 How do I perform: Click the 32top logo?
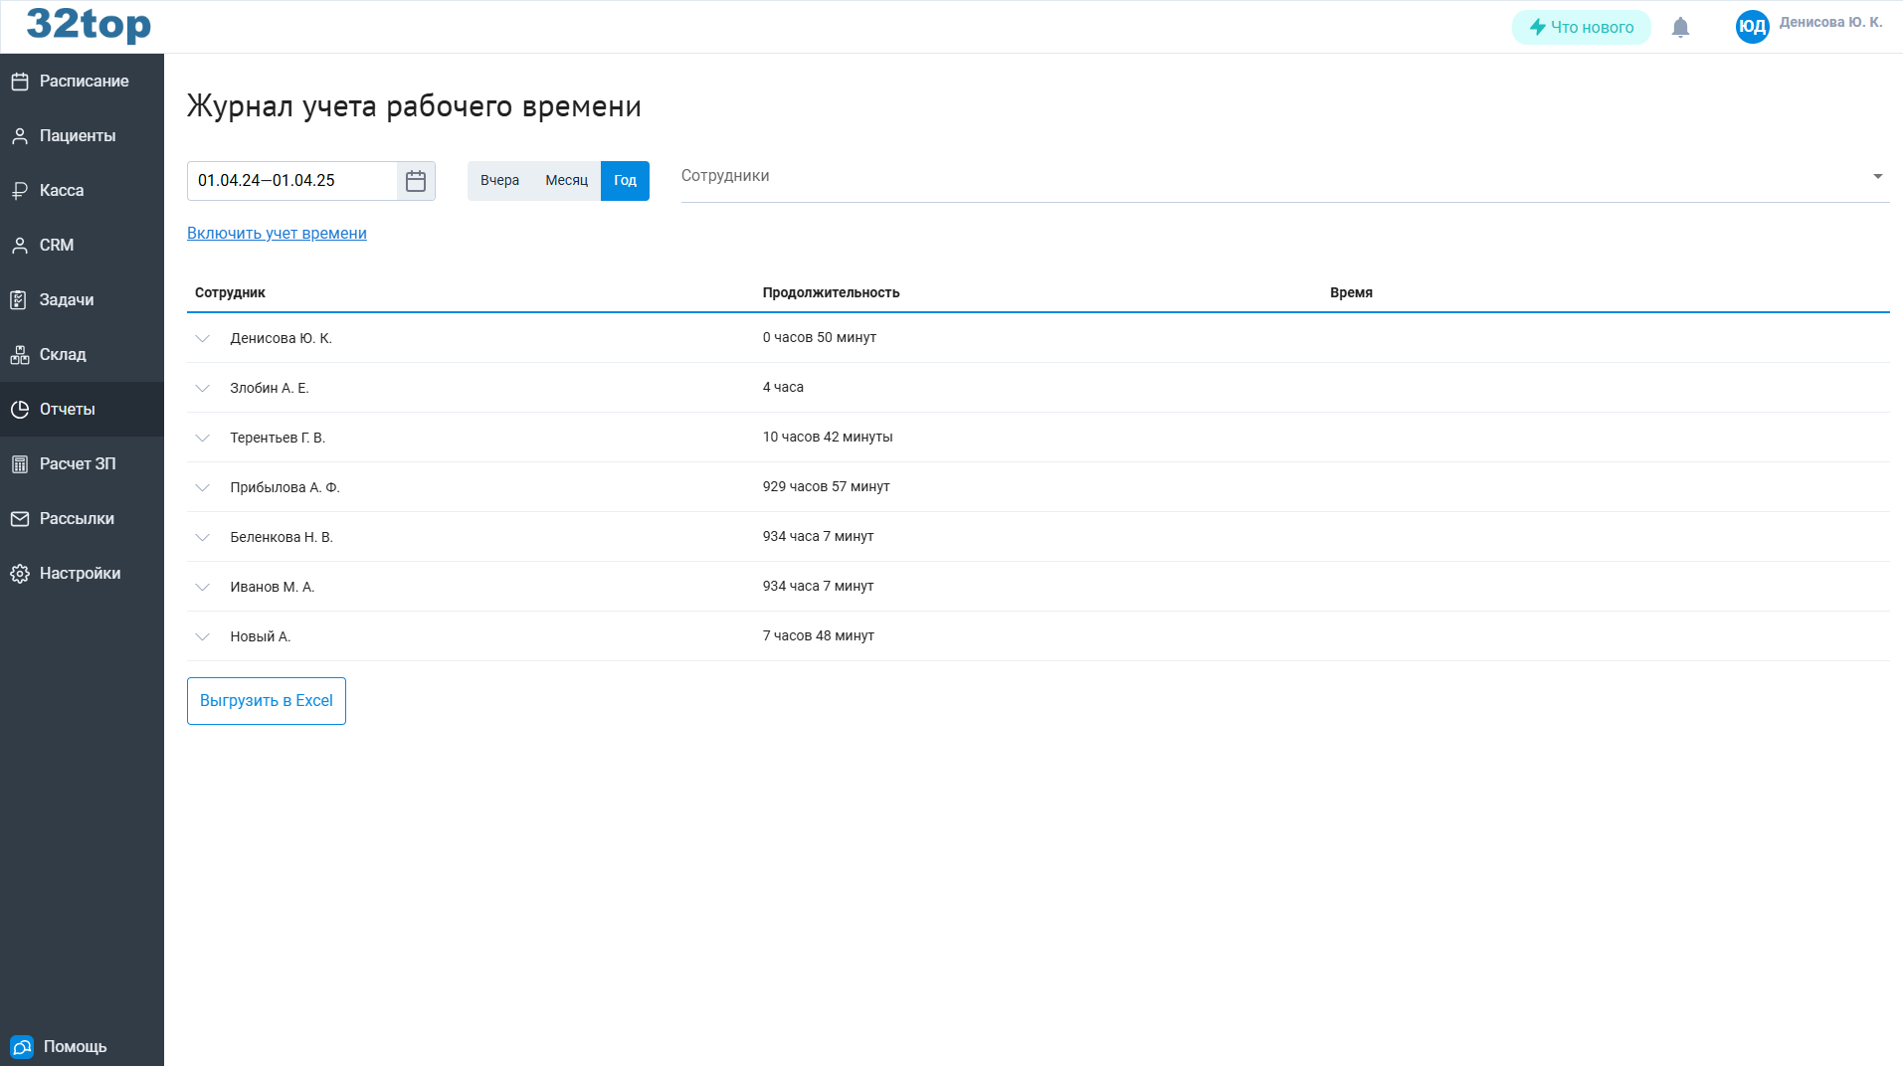point(89,24)
